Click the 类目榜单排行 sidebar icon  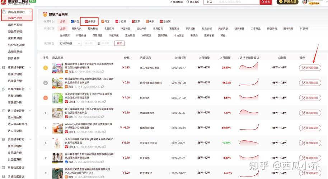4,139
